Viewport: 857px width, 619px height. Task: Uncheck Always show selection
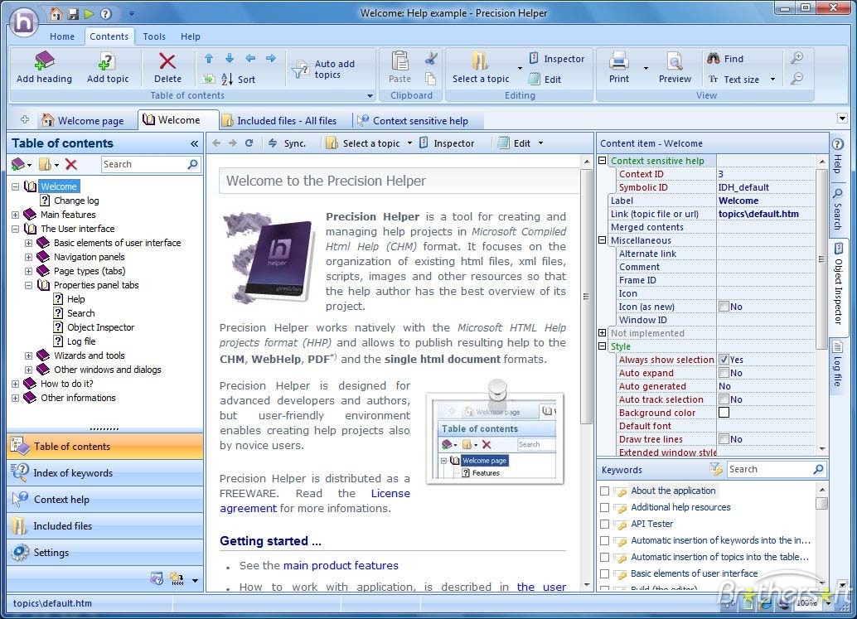coord(724,360)
